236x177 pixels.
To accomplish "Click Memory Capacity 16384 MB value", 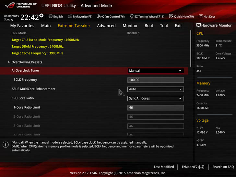I will click(203, 108).
